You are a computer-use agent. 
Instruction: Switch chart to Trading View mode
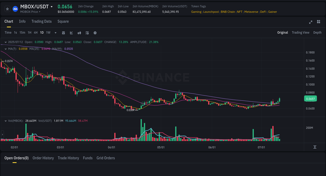[x=300, y=33]
